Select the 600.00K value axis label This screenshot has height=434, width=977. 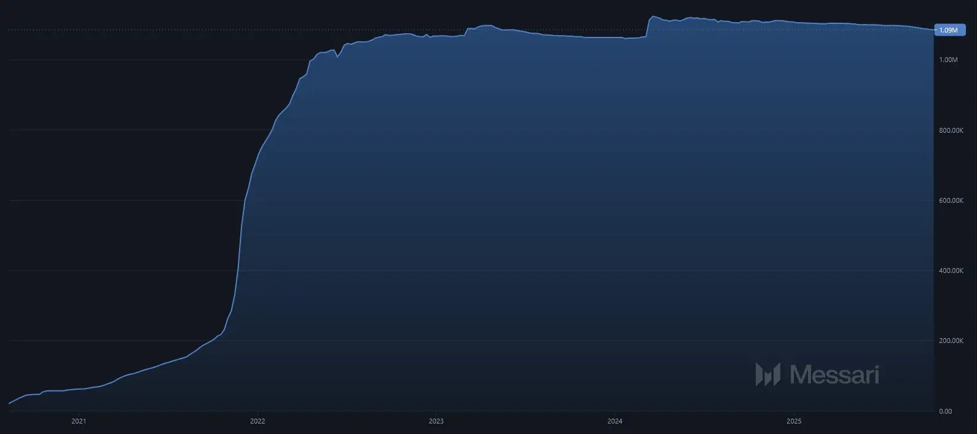pos(952,200)
